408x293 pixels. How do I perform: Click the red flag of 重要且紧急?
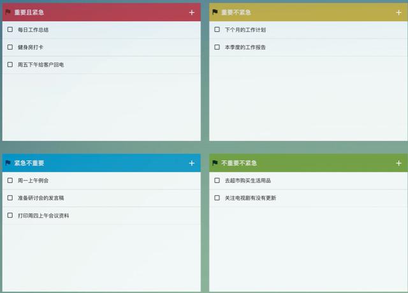click(x=8, y=12)
